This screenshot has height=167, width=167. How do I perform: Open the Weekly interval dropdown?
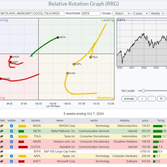pos(158,13)
